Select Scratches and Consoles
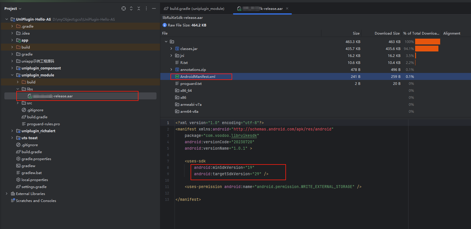The image size is (471, 229). [x=36, y=201]
